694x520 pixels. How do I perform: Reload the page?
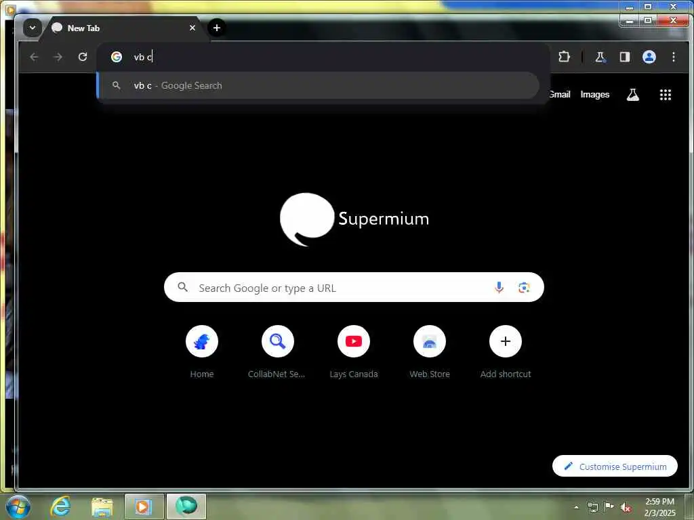[x=82, y=57]
